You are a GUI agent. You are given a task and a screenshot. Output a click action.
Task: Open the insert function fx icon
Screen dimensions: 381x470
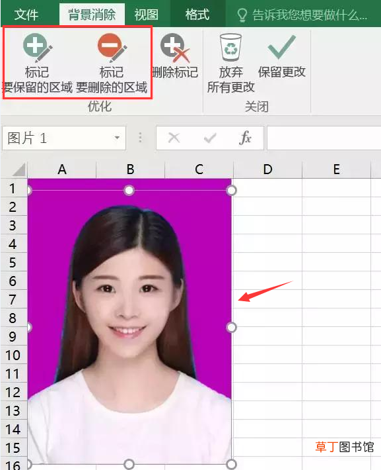245,138
